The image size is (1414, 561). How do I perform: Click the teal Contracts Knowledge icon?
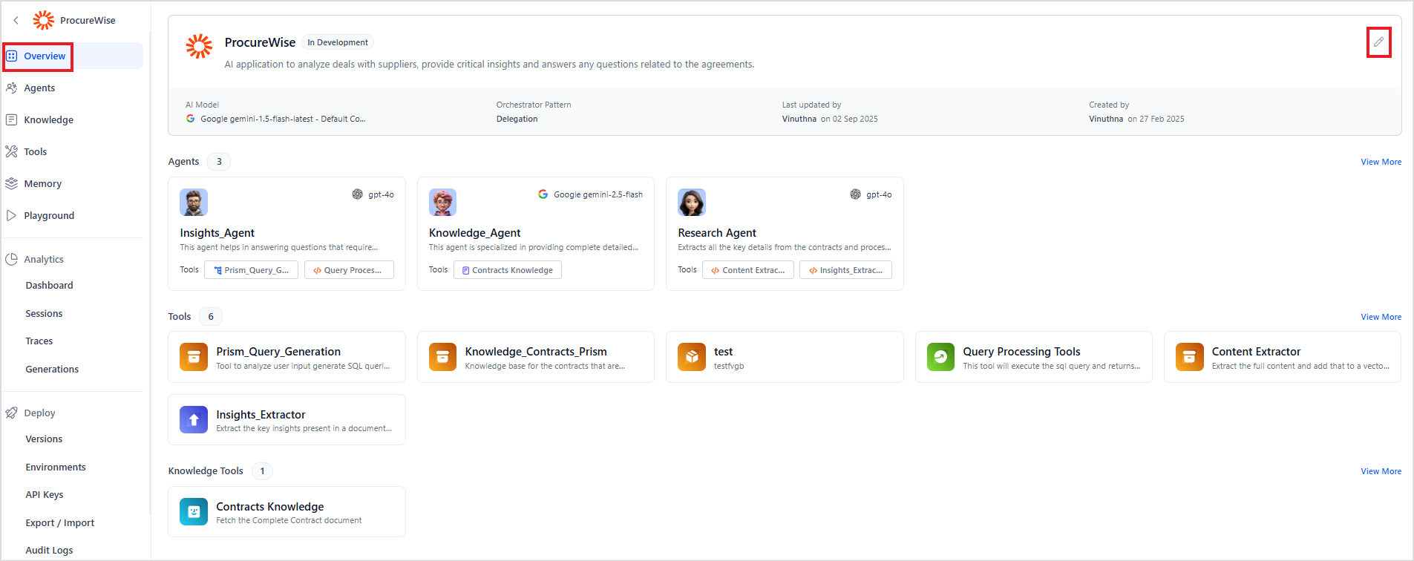click(x=194, y=511)
